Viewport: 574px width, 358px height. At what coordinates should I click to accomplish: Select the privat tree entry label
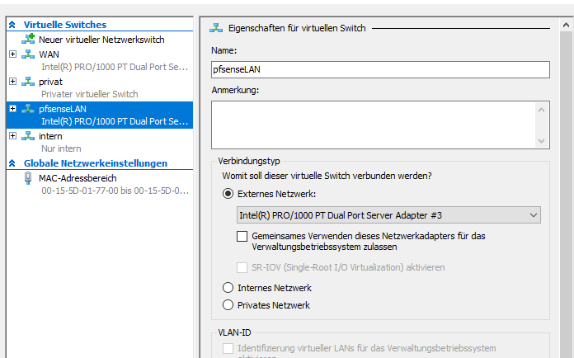[50, 82]
